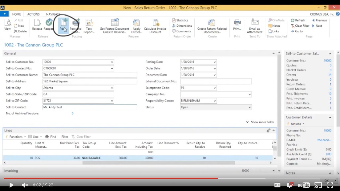Collapse the Customer Details pane
The width and height of the screenshot is (340, 191).
coord(330,117)
